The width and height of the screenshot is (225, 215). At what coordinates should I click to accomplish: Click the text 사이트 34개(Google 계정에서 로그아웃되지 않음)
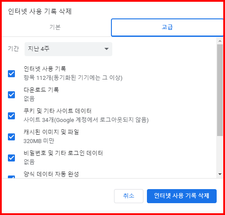tap(86, 120)
